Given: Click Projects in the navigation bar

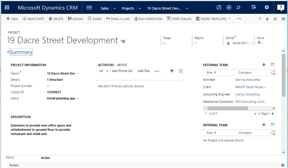Looking at the screenshot, I should 128,8.
